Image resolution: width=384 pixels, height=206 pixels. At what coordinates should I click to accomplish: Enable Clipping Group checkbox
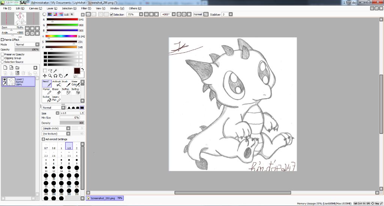click(2, 58)
